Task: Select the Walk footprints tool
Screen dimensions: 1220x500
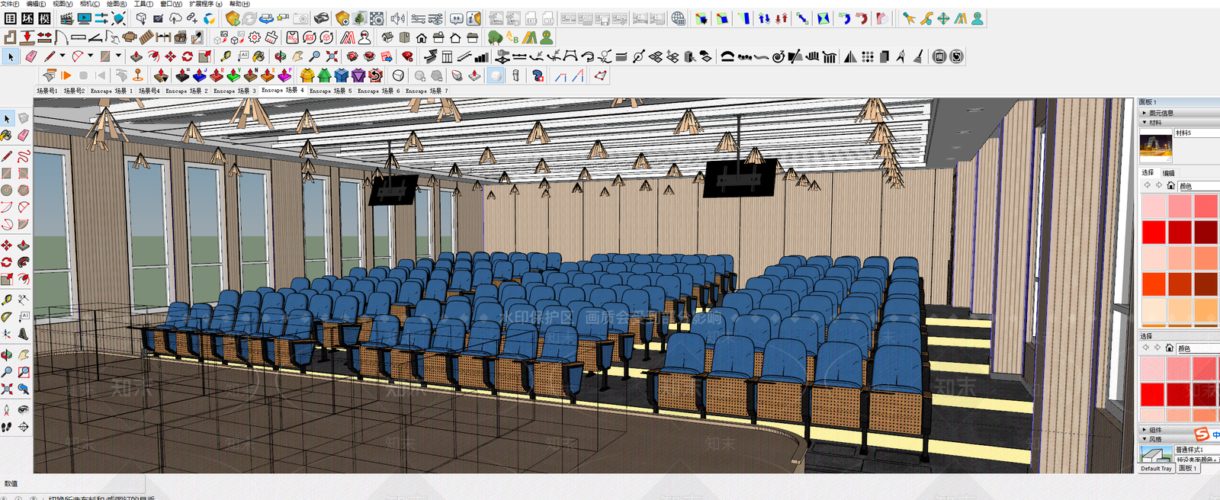Action: tap(7, 427)
